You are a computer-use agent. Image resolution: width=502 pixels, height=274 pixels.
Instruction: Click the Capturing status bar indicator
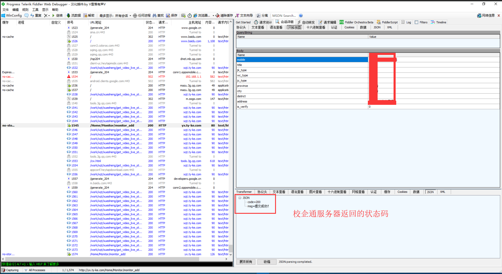pos(10,270)
